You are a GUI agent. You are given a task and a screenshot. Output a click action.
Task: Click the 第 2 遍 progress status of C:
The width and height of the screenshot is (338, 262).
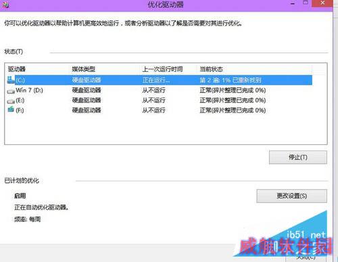[x=231, y=80]
